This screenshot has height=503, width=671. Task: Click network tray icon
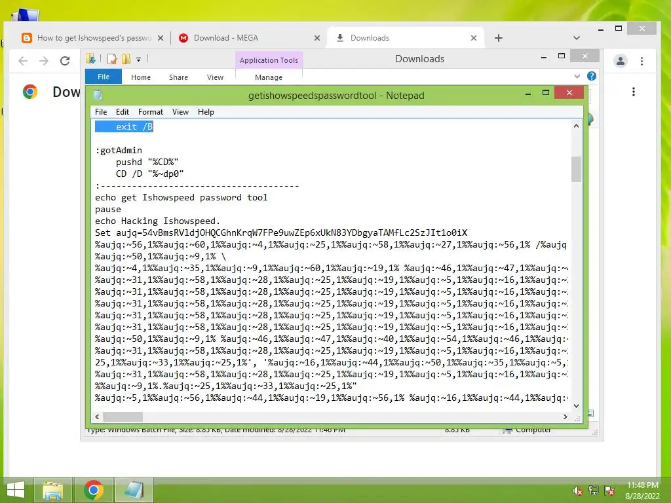pyautogui.click(x=594, y=491)
